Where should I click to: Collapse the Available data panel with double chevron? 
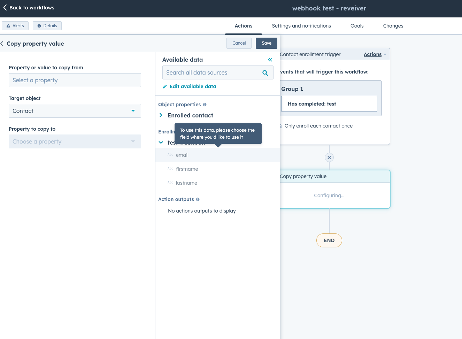click(270, 60)
